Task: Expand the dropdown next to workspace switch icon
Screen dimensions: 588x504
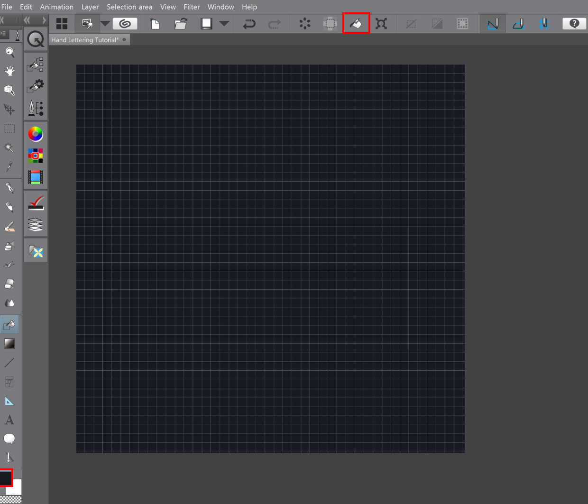Action: coord(105,23)
